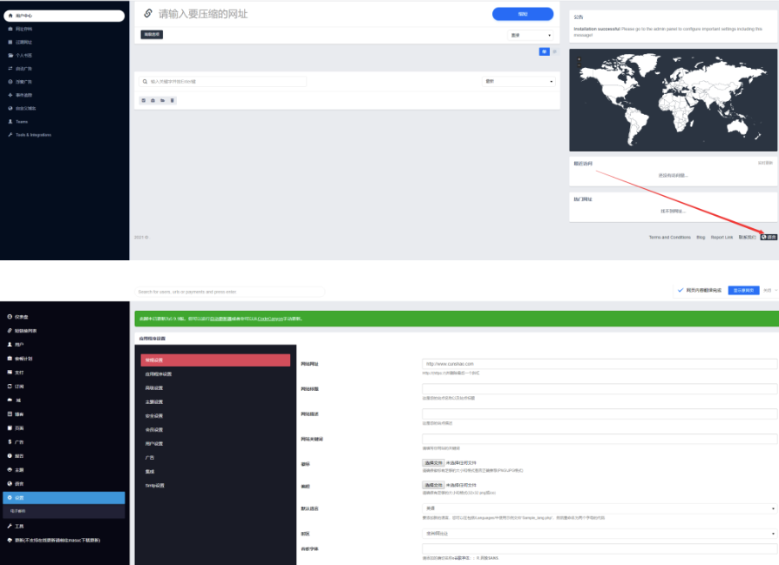The width and height of the screenshot is (779, 565).
Task: Focus the 网站网址 site URL field
Action: pos(599,364)
